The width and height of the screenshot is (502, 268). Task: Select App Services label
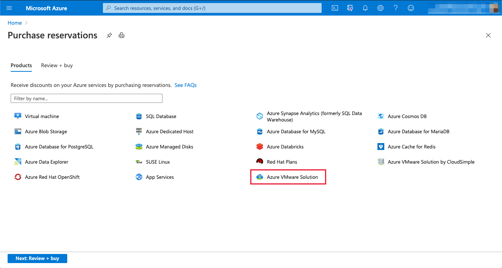[x=160, y=177]
